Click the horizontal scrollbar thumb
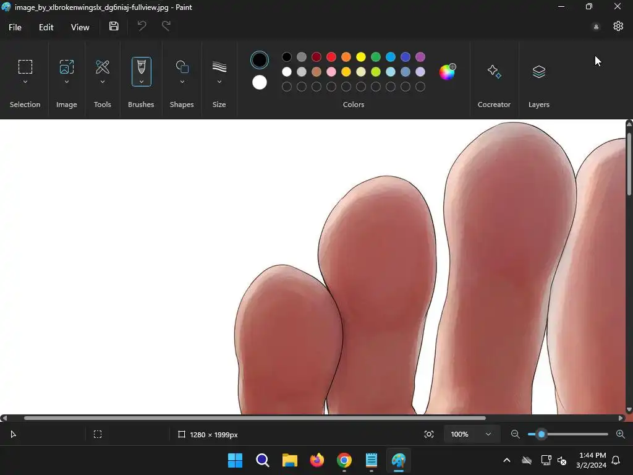Screen dimensions: 633x475 [255, 418]
